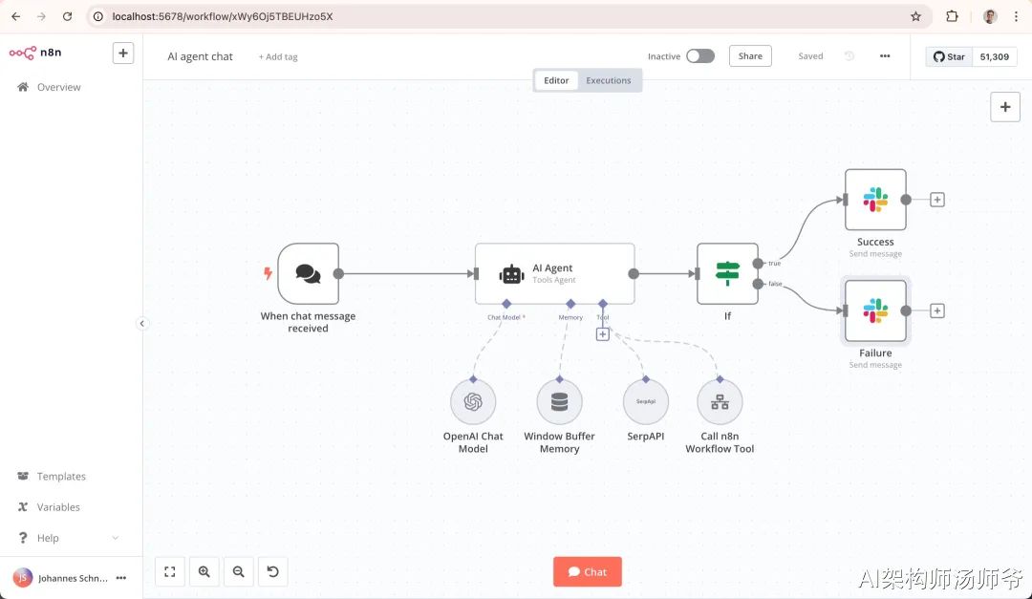
Task: Open the workflow three-dot options menu
Action: click(885, 56)
